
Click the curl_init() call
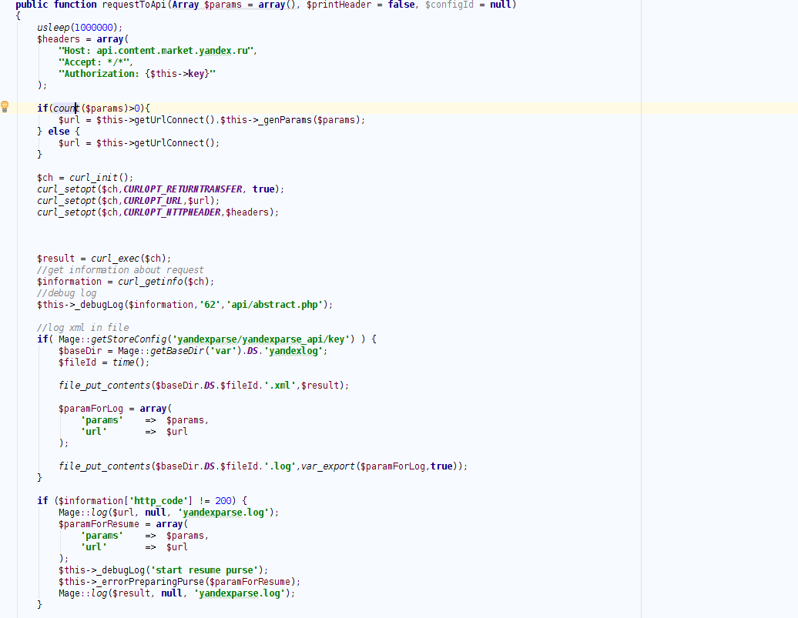(x=101, y=178)
